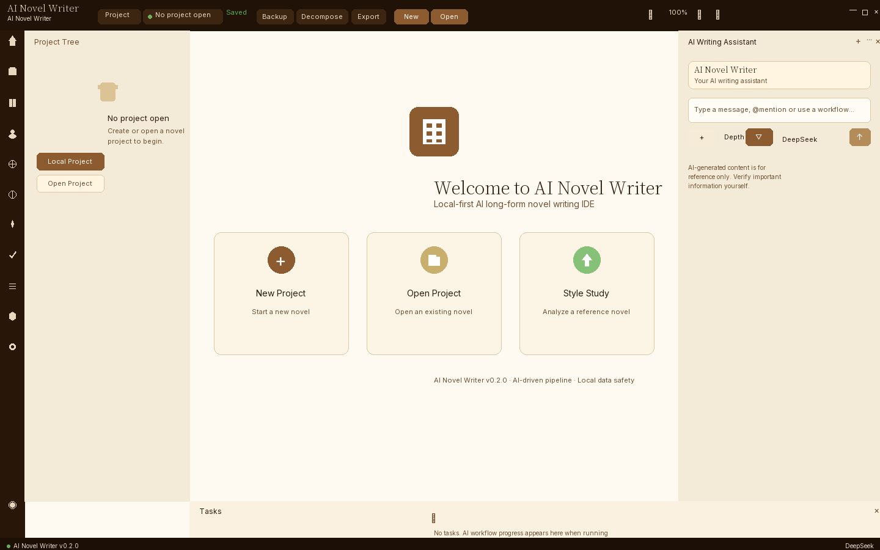Click the No project open indicator

click(183, 16)
